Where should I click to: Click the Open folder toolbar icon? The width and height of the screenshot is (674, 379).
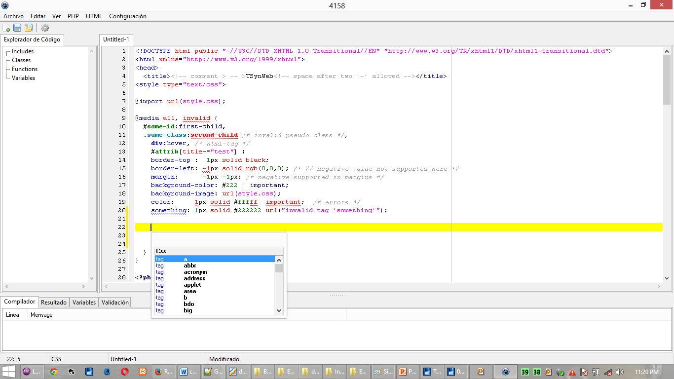point(29,28)
